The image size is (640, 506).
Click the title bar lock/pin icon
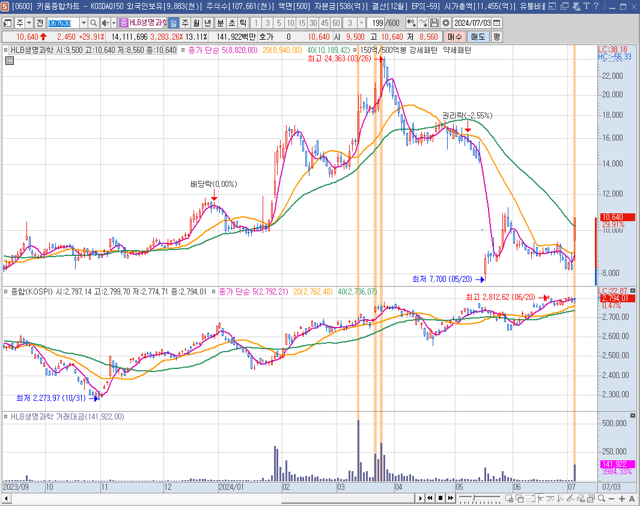[576, 6]
